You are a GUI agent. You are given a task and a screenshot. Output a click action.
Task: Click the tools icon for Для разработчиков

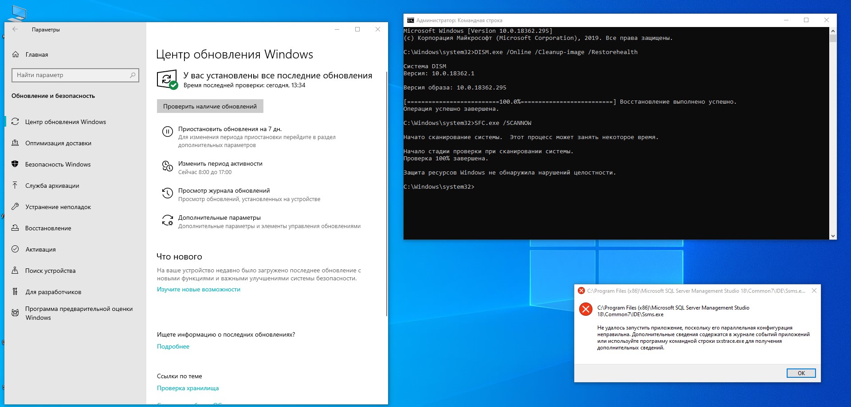(x=15, y=291)
